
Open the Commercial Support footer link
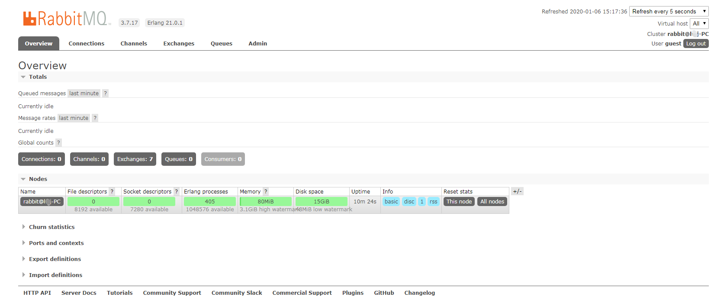pyautogui.click(x=302, y=293)
